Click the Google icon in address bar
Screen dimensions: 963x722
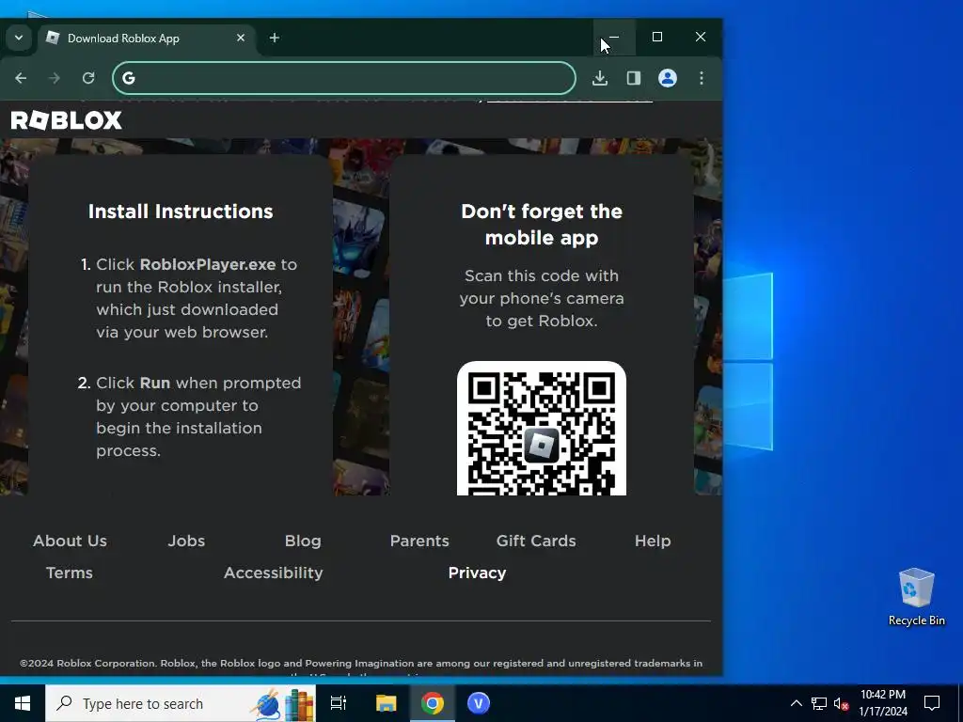pos(128,78)
